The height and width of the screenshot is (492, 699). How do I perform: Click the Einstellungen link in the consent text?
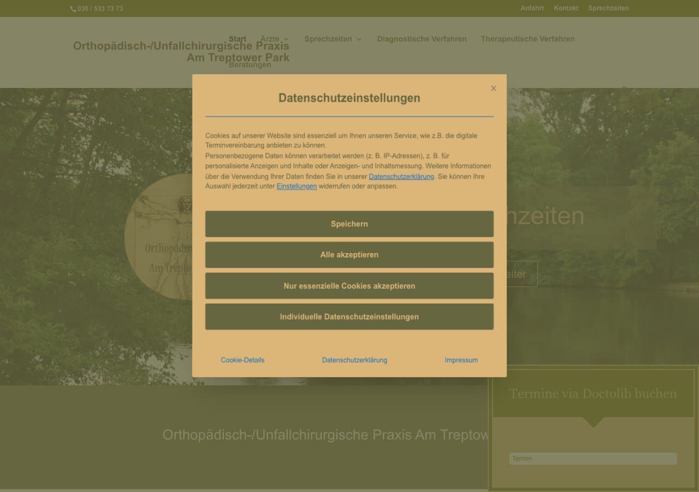(x=297, y=186)
